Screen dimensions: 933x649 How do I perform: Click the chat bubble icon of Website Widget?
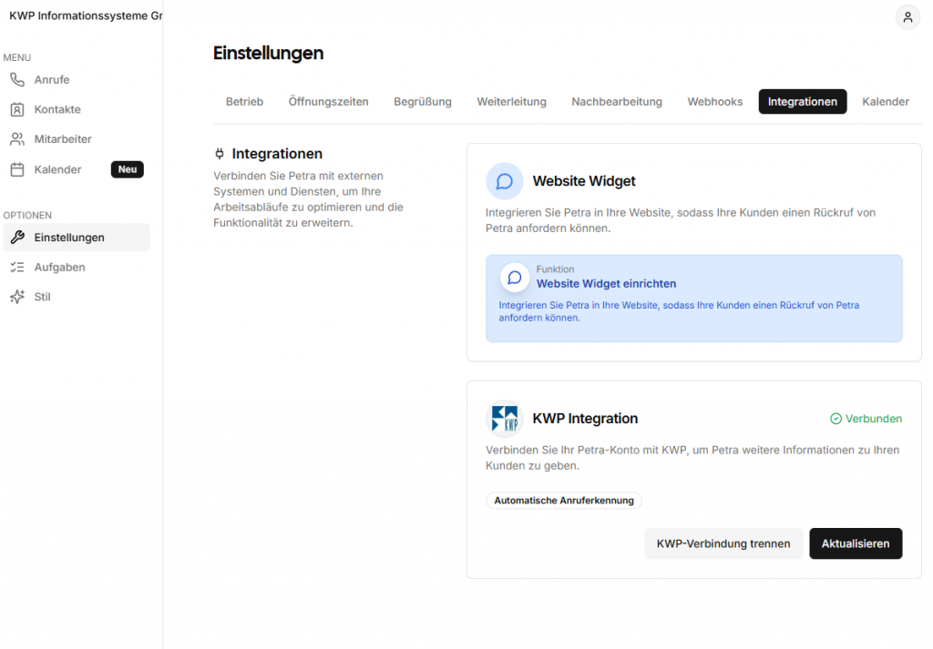(505, 181)
